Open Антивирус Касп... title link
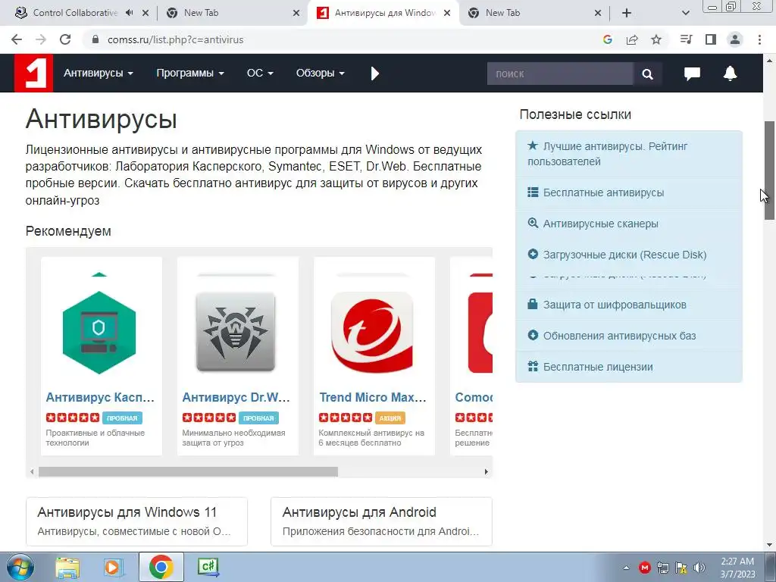Screen dimensions: 776x582 click(101, 397)
